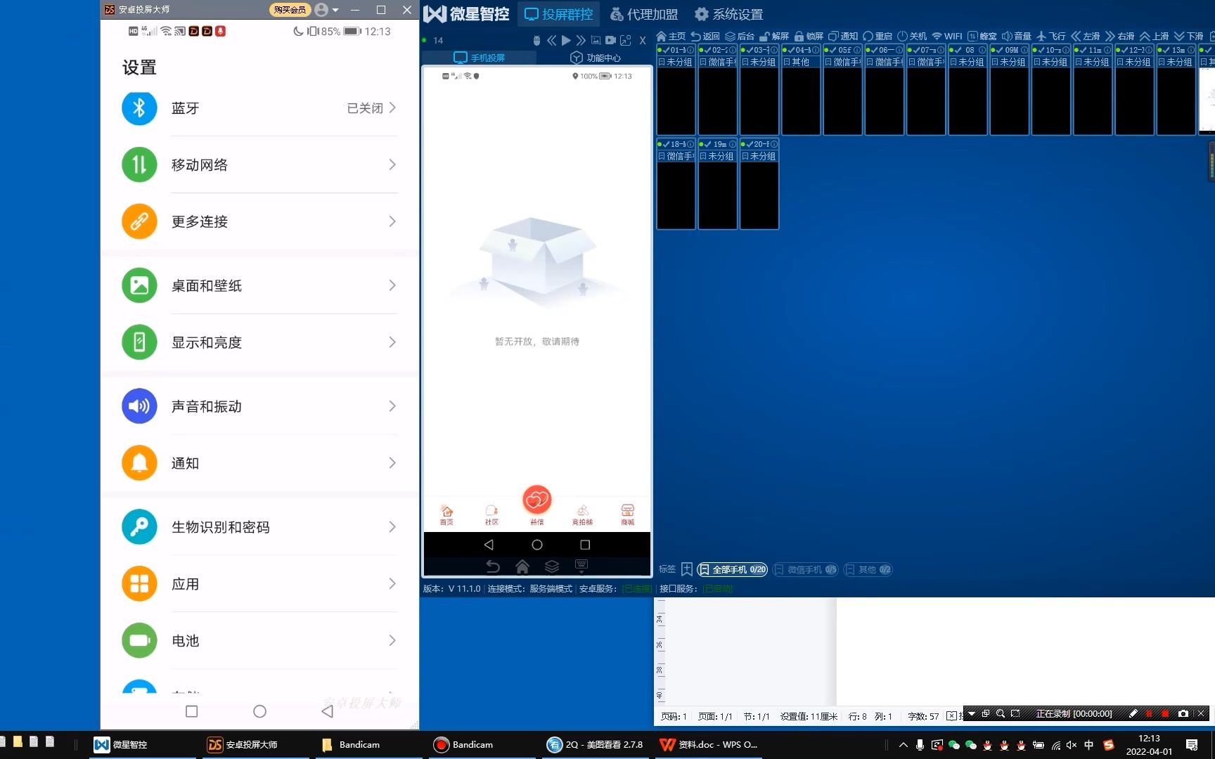
Task: Expand the 更多连接 settings row
Action: coord(259,221)
